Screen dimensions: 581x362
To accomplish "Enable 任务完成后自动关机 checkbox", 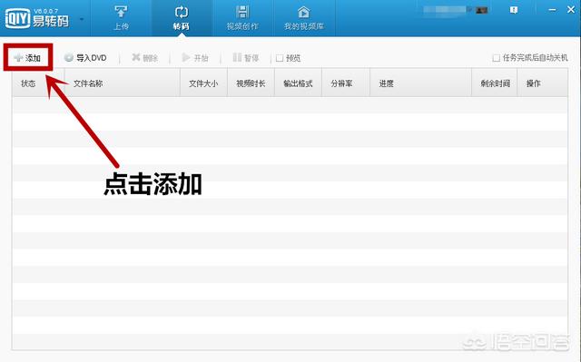I will pos(497,58).
